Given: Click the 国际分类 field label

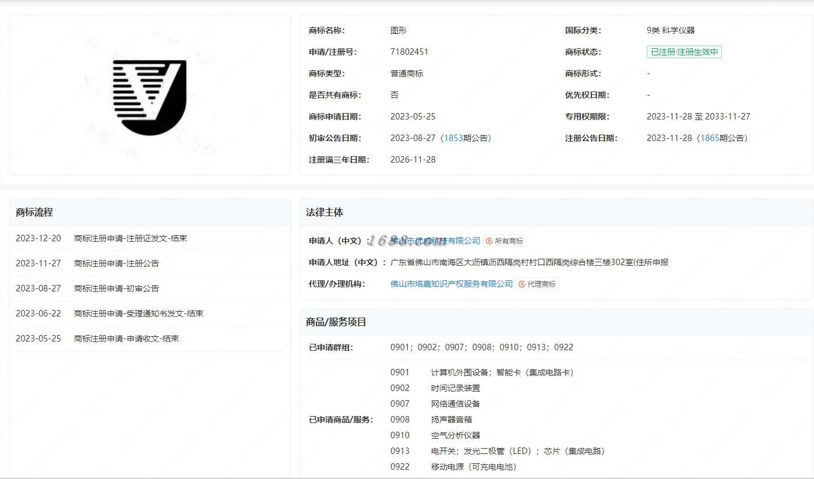Looking at the screenshot, I should pyautogui.click(x=583, y=30).
